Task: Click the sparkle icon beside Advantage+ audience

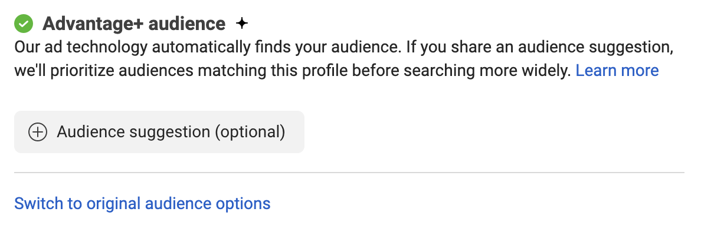Action: coord(242,23)
